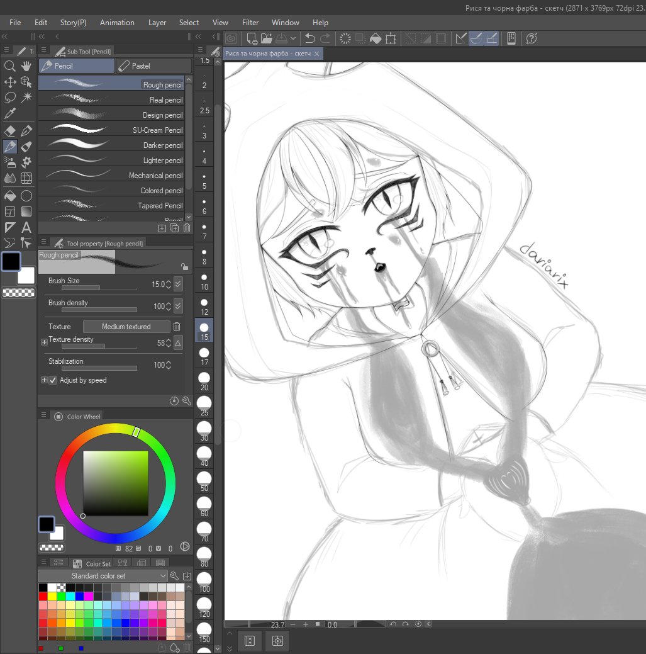Open the Standard color set dropdown

pyautogui.click(x=103, y=575)
